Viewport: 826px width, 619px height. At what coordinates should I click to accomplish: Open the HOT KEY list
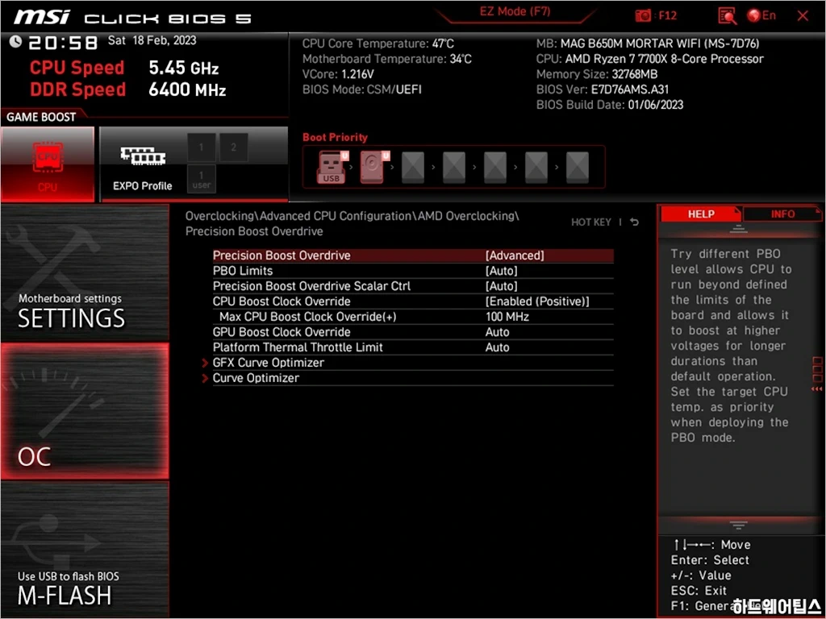pos(591,222)
